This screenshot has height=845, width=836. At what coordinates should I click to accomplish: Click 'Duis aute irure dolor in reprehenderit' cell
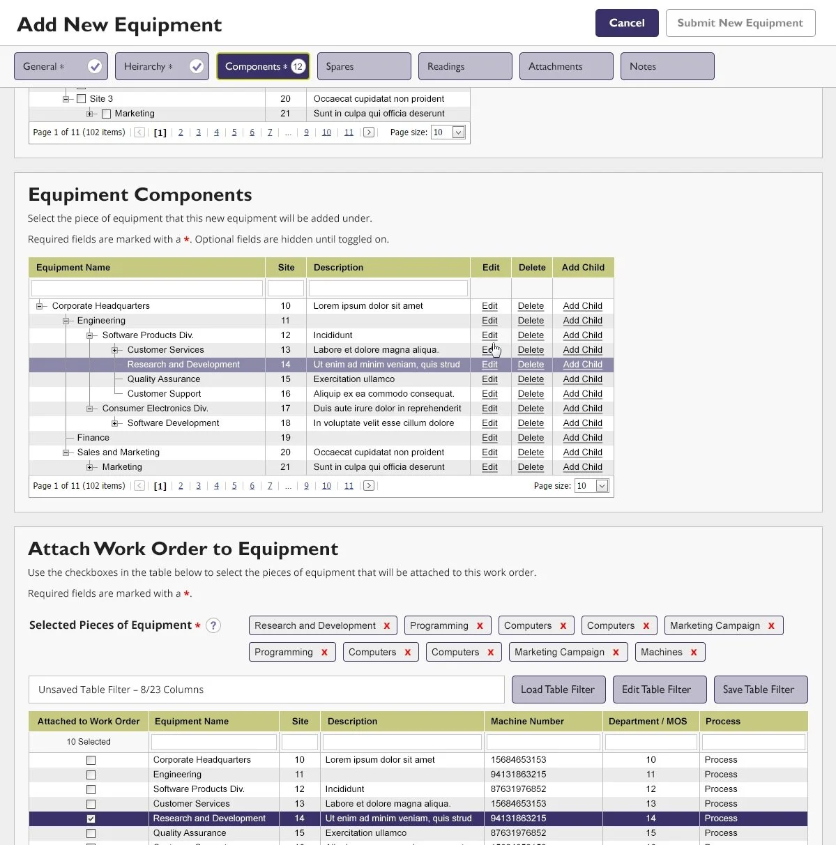(387, 409)
